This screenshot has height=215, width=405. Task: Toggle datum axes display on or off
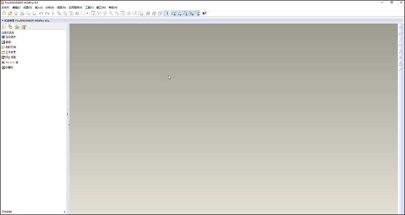point(180,14)
